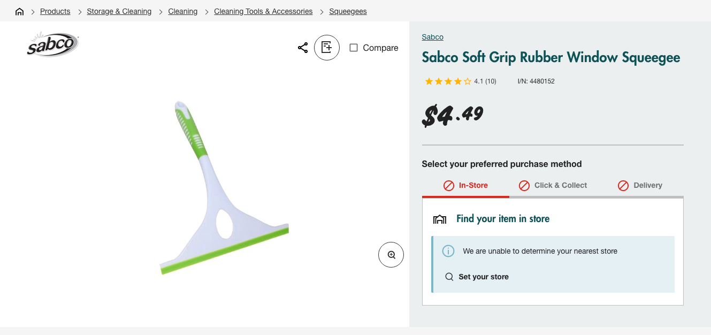Select the In-Store tab
This screenshot has width=711, height=335.
coord(465,185)
